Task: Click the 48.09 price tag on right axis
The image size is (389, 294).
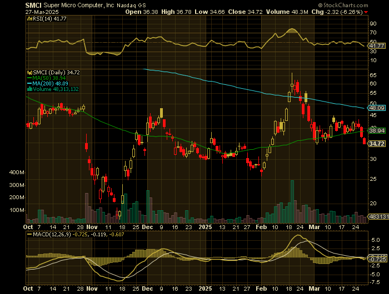Action: (377, 108)
